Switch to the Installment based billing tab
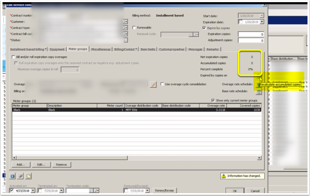The image size is (310, 196). coord(28,49)
